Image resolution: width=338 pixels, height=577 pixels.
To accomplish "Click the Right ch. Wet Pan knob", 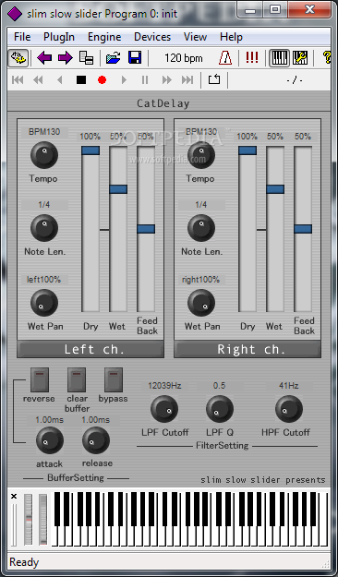I will (201, 303).
